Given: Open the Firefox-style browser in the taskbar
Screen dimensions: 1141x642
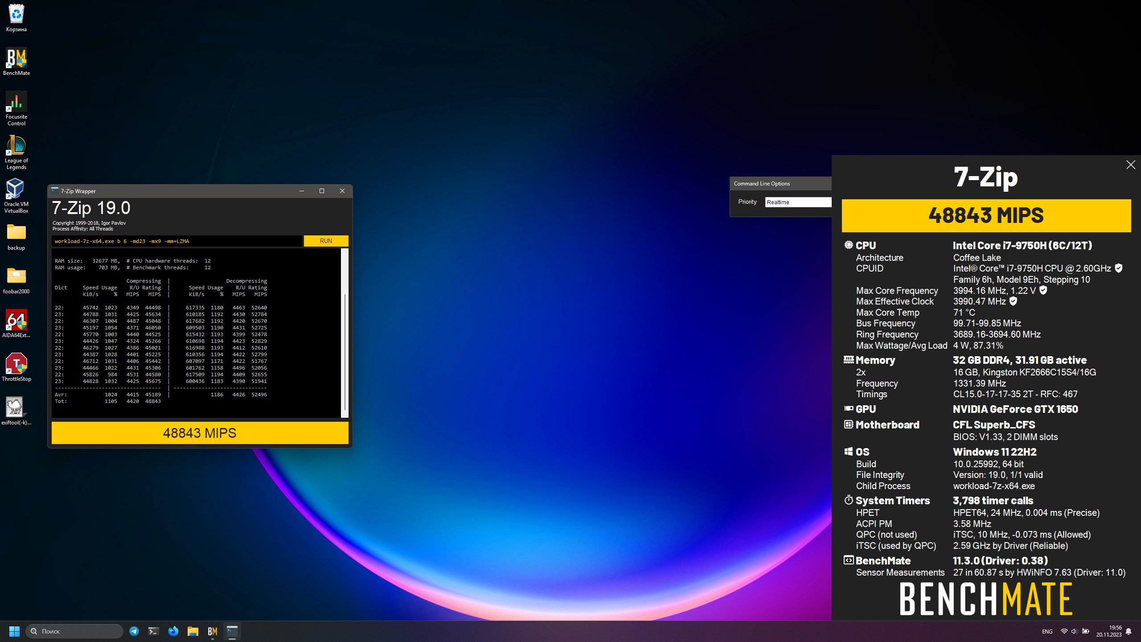Looking at the screenshot, I should point(173,631).
